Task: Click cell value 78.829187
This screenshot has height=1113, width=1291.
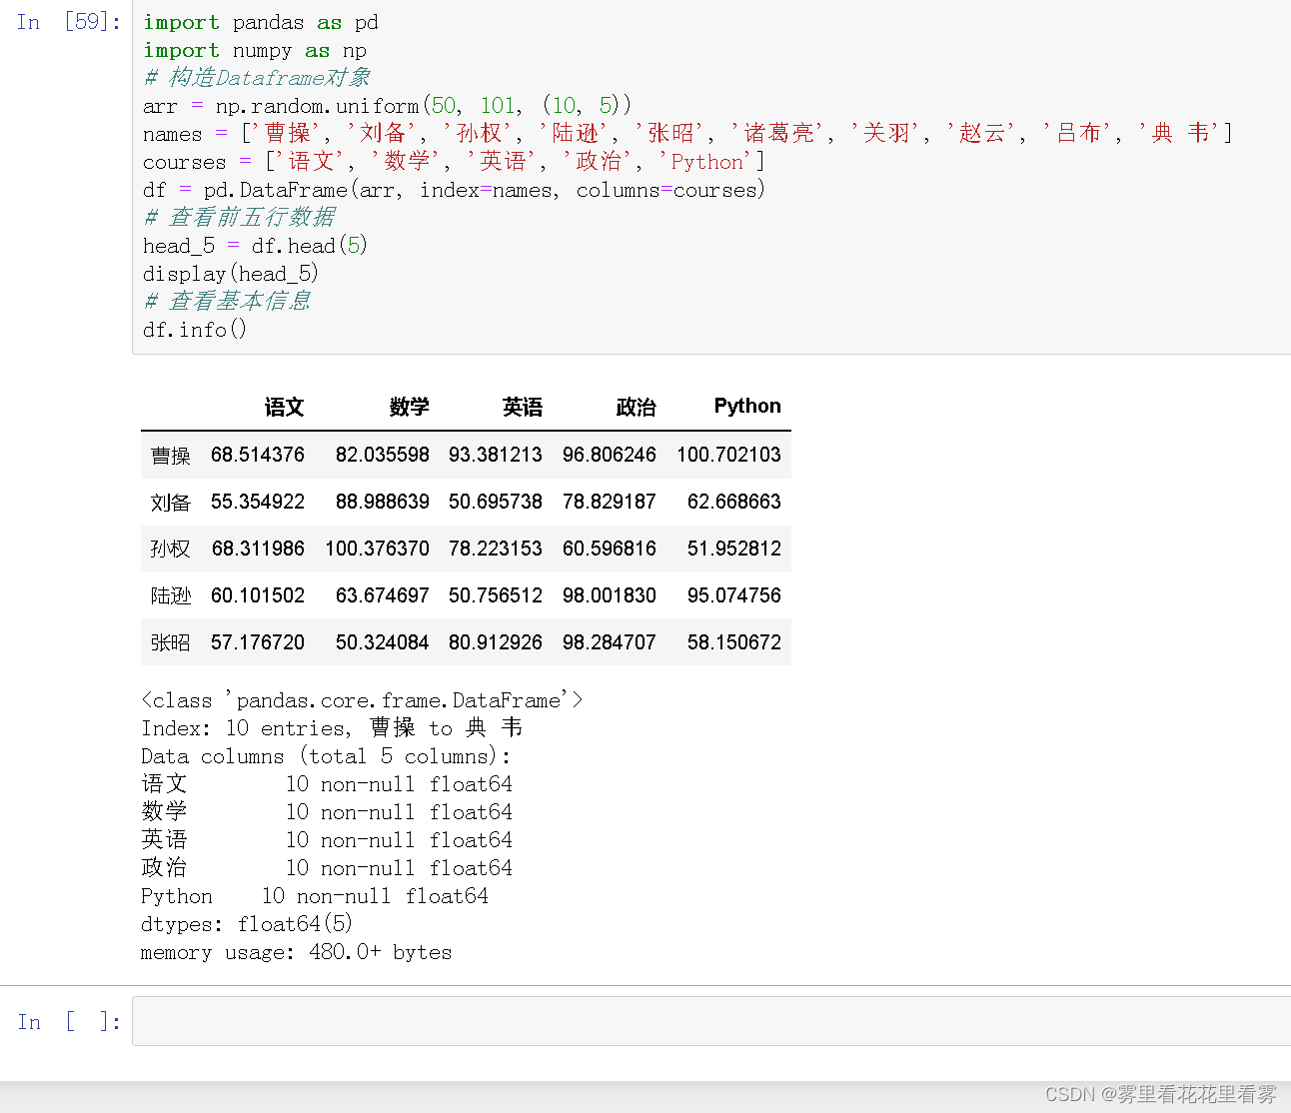Action: pyautogui.click(x=610, y=502)
